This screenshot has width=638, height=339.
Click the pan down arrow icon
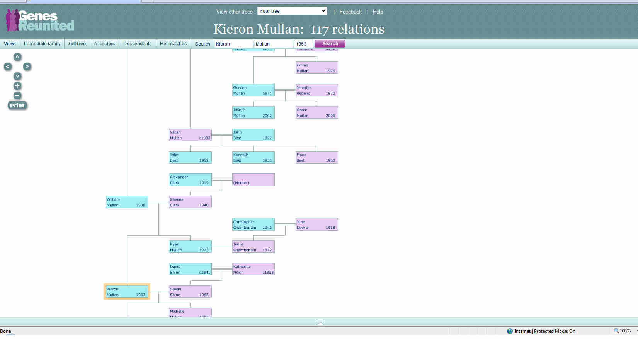(x=17, y=76)
